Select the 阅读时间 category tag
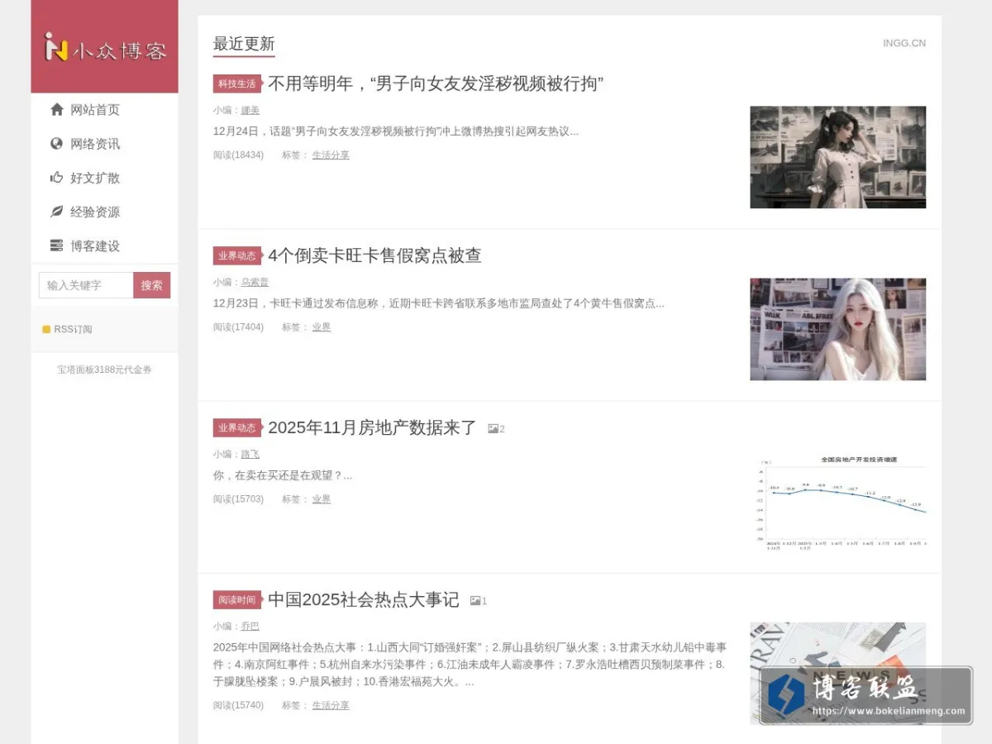 coord(236,599)
